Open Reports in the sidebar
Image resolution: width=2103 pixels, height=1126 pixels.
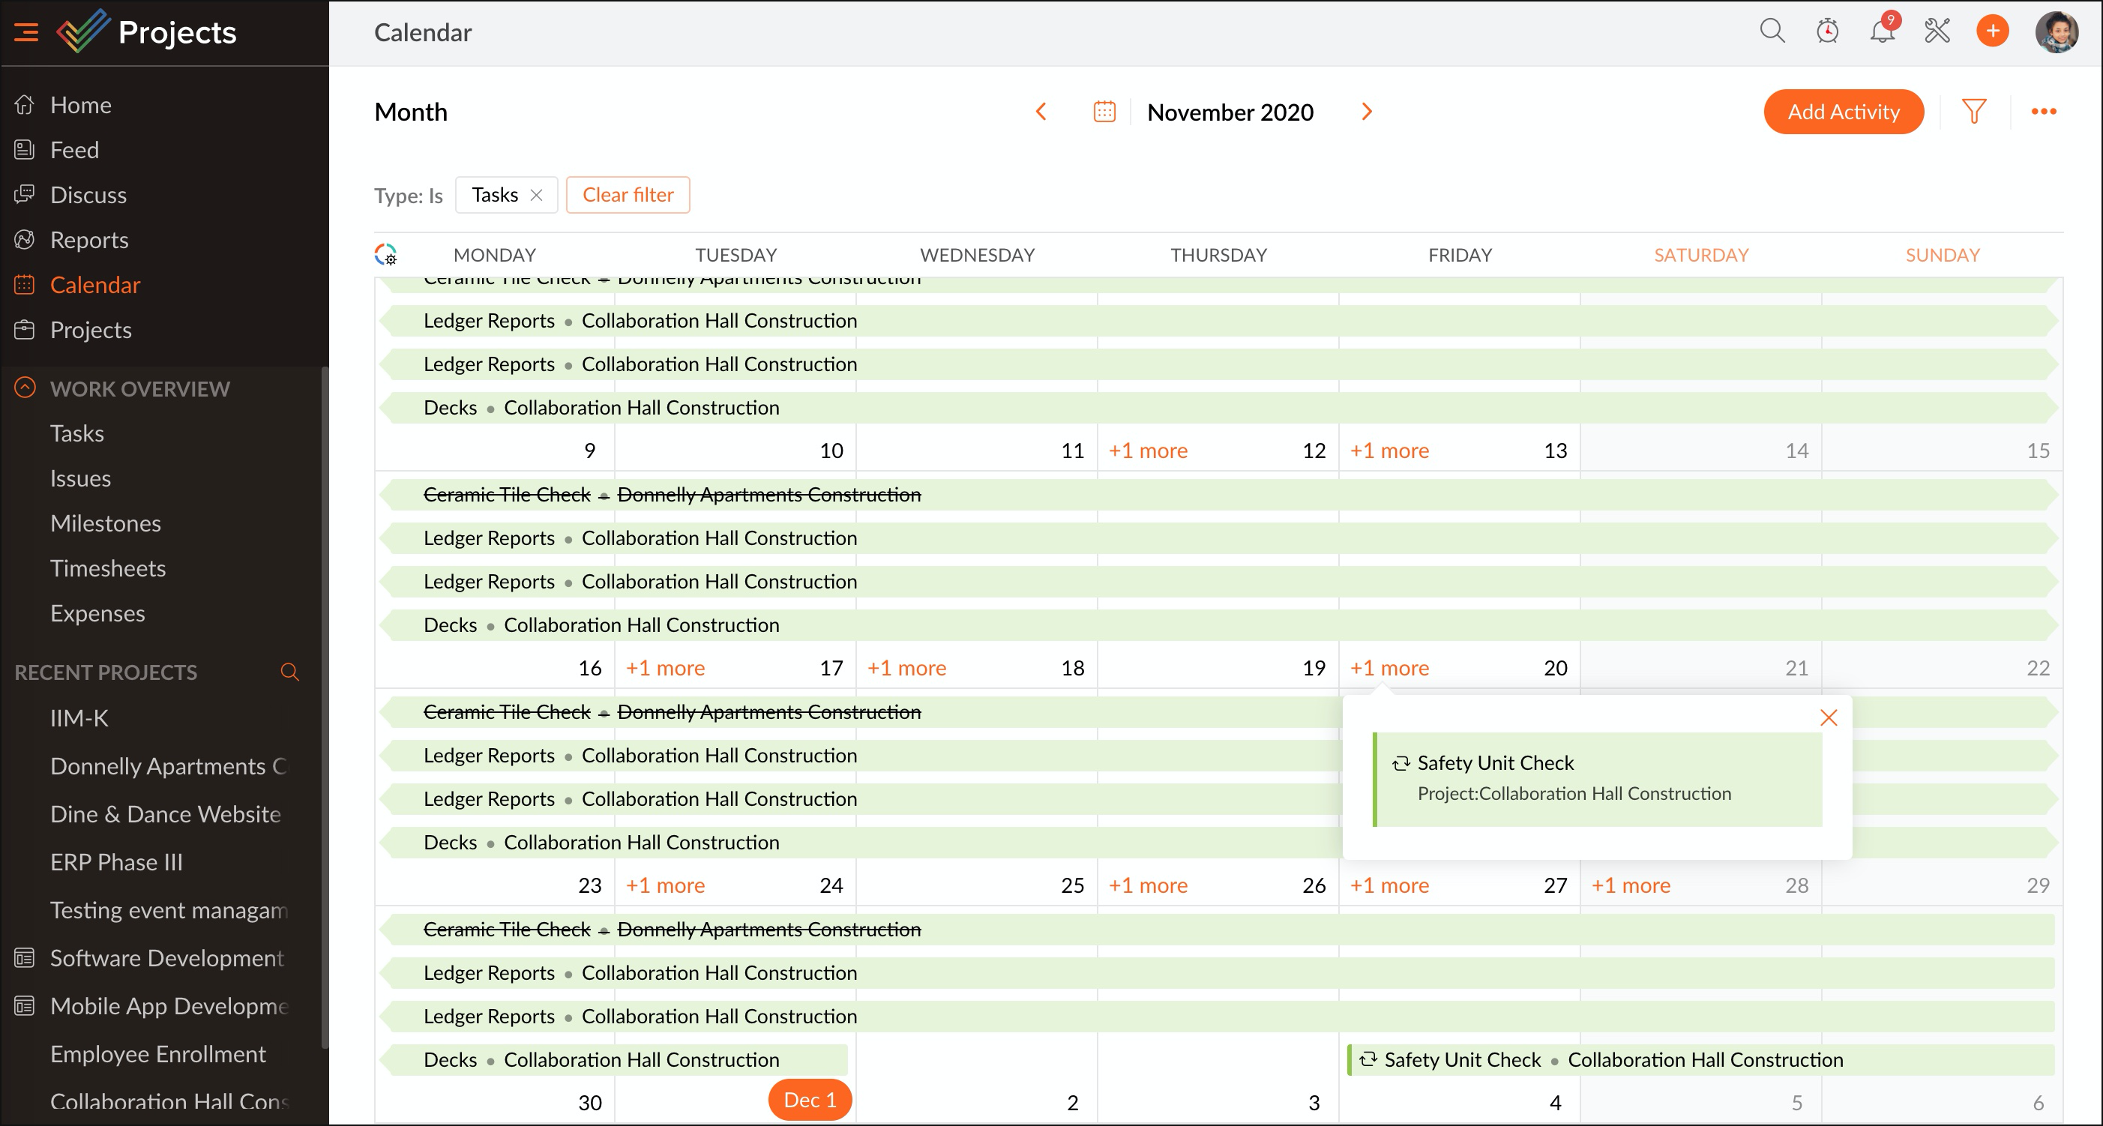89,240
